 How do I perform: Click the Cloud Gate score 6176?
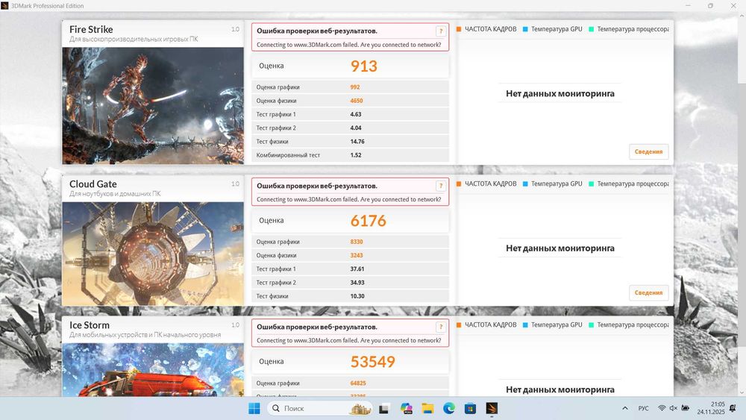(x=369, y=221)
